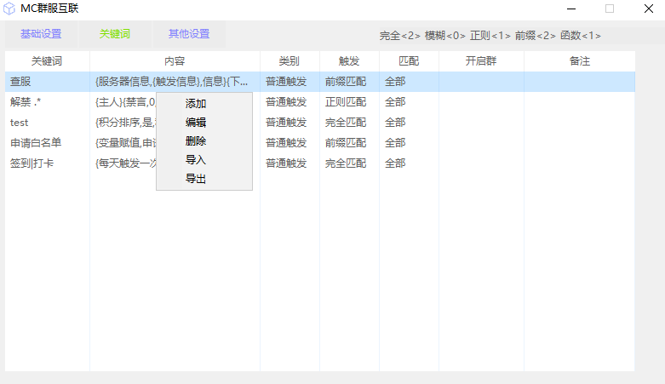This screenshot has width=665, height=384.
Task: Click 前缀匹配 in the 查服 row
Action: (x=346, y=82)
